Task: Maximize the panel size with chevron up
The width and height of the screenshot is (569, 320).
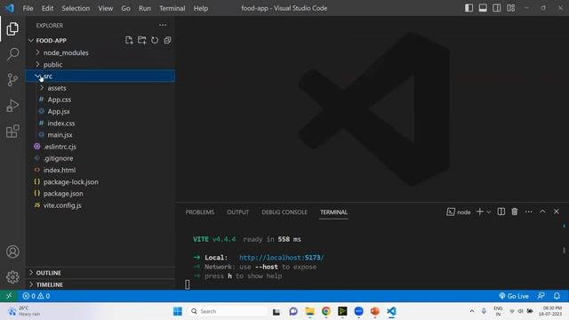Action: coord(542,212)
